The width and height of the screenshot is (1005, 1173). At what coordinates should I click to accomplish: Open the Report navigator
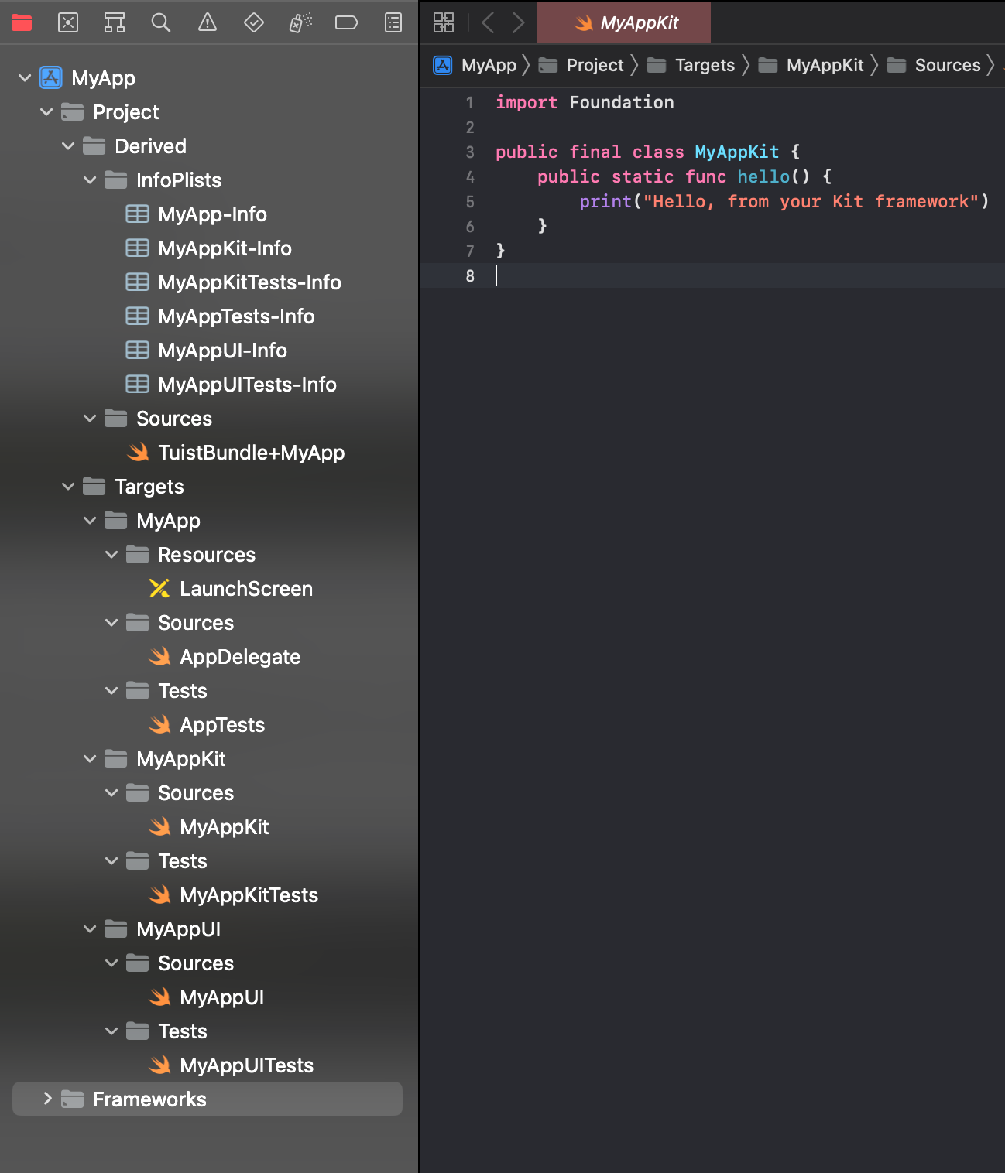pos(393,22)
